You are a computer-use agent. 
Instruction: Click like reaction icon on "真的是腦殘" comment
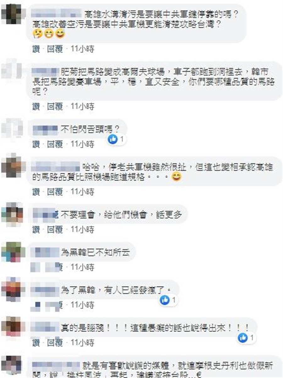click(242, 338)
